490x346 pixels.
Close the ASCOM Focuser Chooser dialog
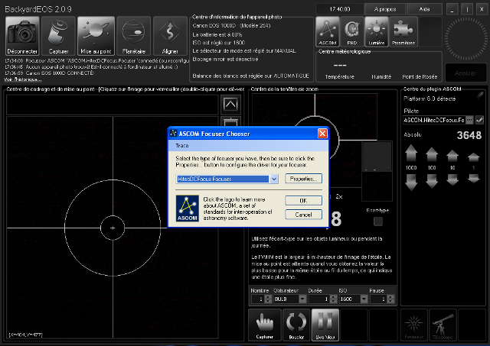point(322,134)
